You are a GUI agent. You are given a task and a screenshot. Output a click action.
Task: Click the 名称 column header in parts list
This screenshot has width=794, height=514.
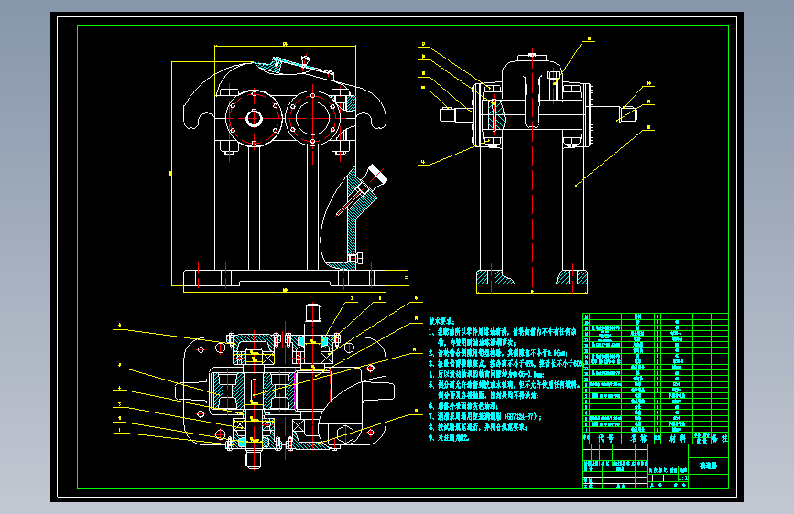638,438
